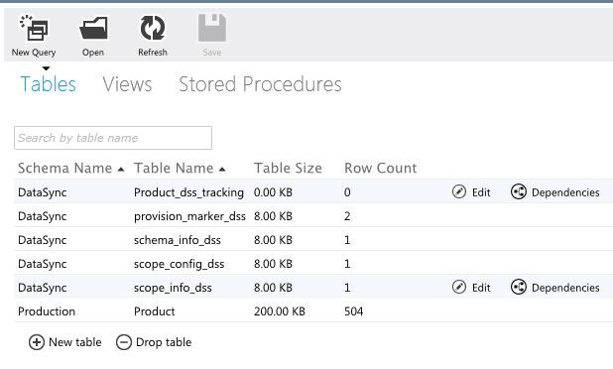613x369 pixels.
Task: Open the Stored Procedures tab
Action: (x=260, y=84)
